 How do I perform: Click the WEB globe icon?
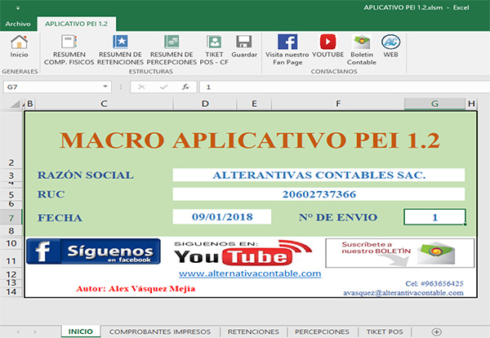pos(390,42)
